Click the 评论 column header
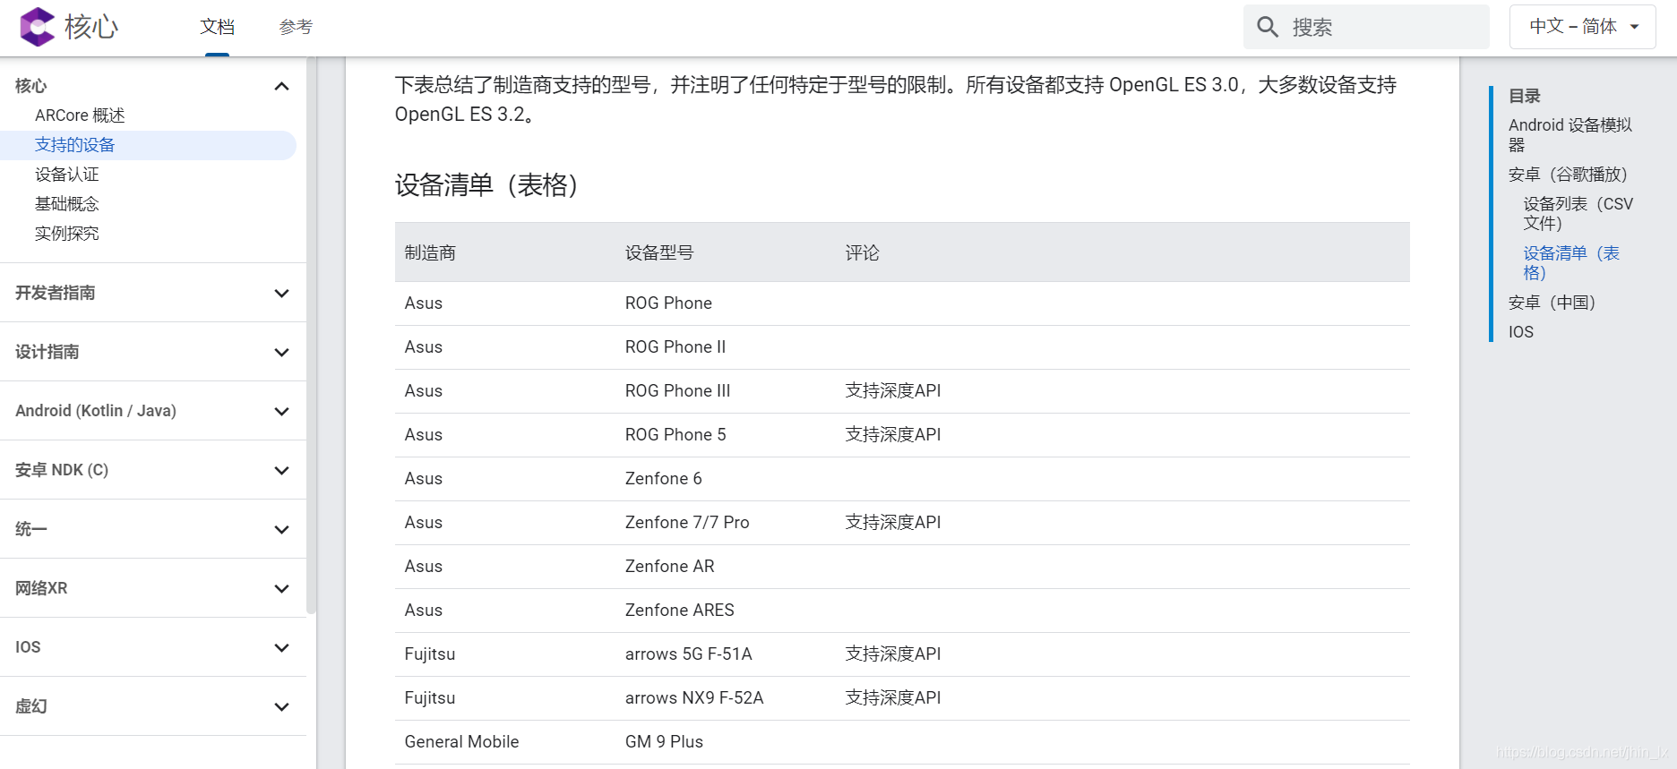 pyautogui.click(x=862, y=253)
